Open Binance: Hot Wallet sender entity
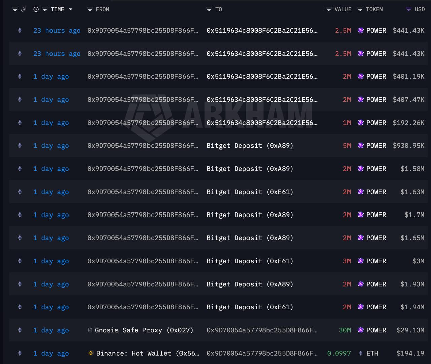The height and width of the screenshot is (364, 431). point(148,353)
